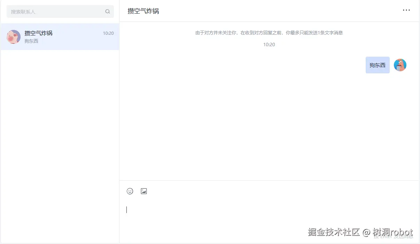Click the 狗东西 message bubble
Viewport: 420px width, 244px height.
pyautogui.click(x=378, y=65)
